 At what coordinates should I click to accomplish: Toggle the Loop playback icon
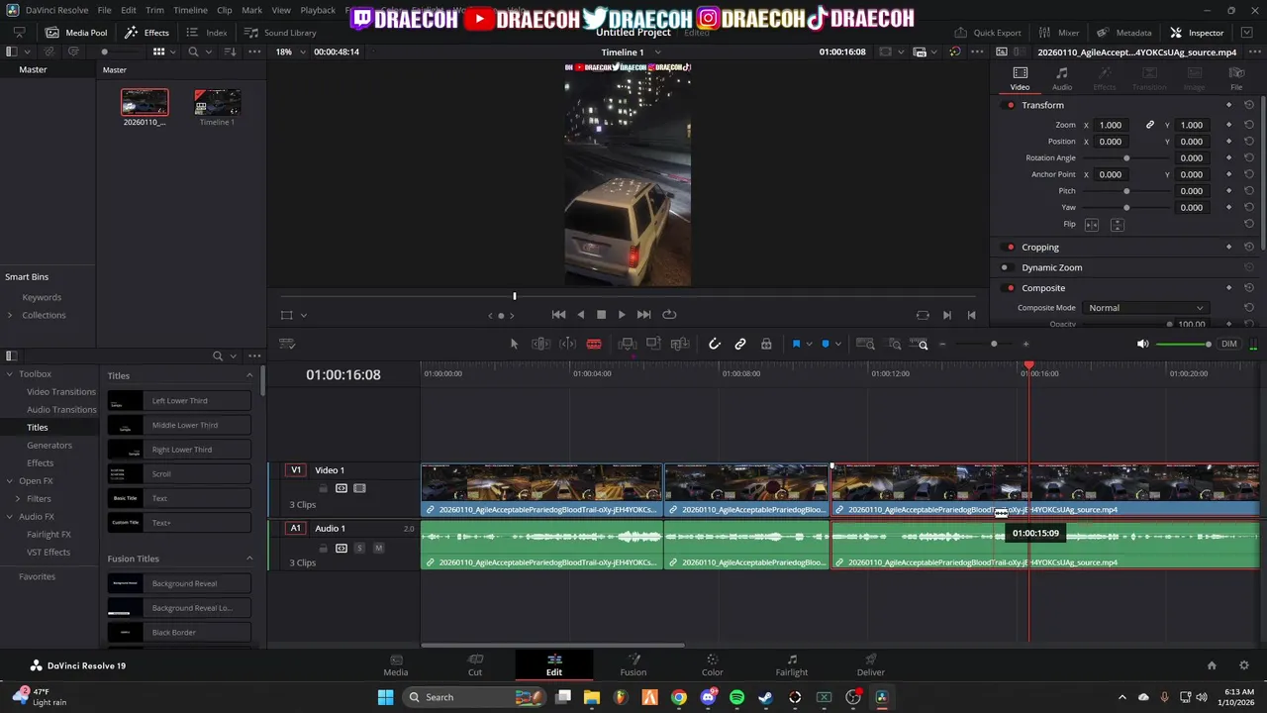tap(669, 315)
